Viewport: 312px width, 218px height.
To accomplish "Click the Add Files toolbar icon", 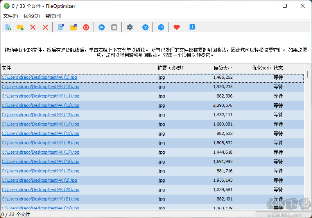I will tap(8, 27).
